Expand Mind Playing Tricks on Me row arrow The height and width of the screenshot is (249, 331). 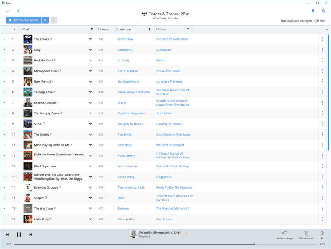coord(4,145)
